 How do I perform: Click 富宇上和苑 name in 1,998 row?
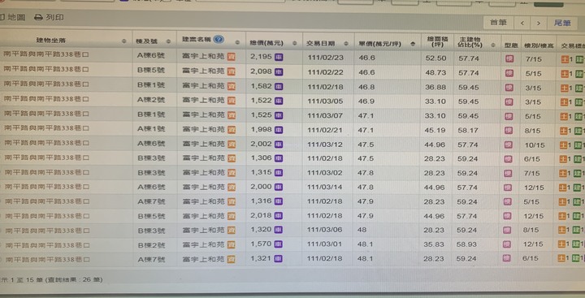204,129
